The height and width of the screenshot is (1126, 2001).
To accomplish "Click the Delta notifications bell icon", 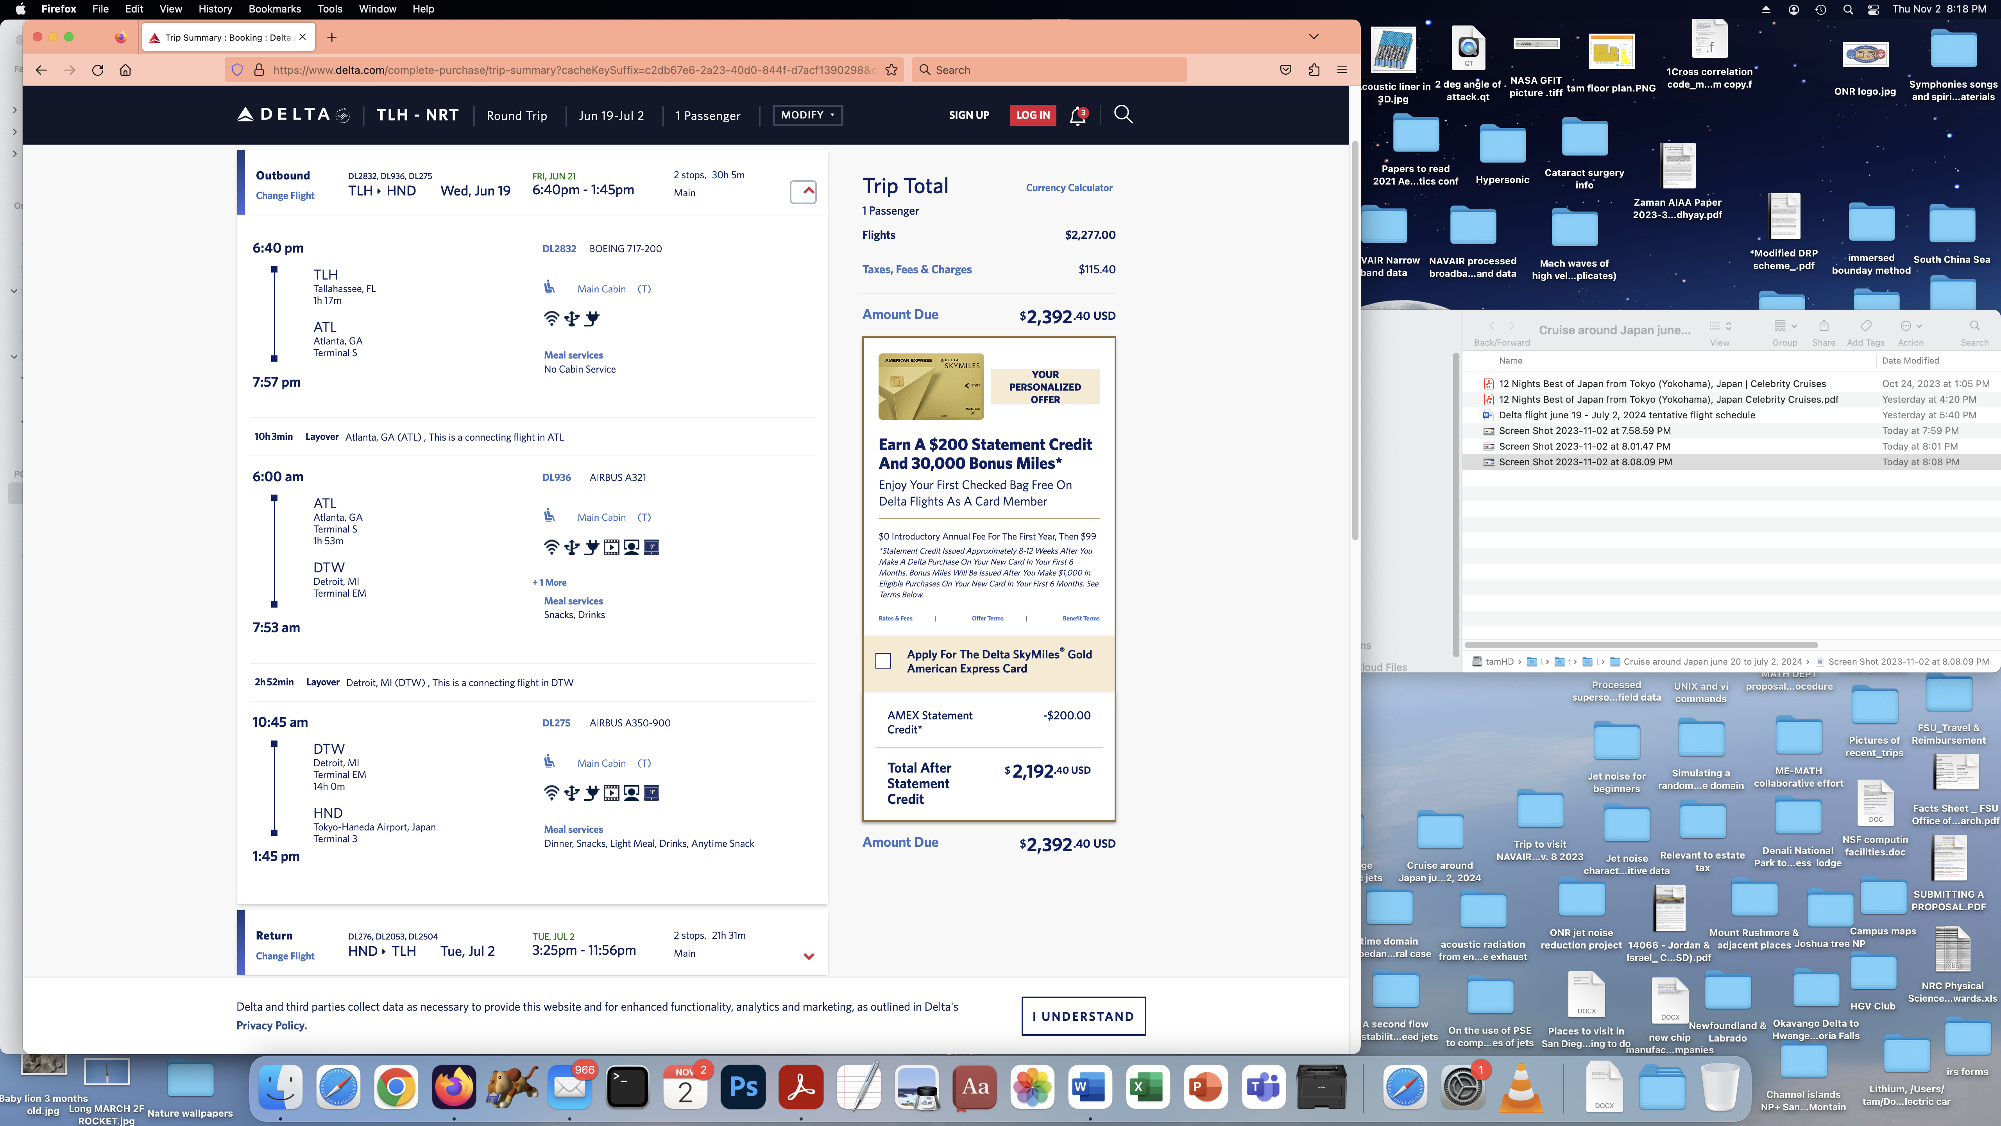I will coord(1077,116).
